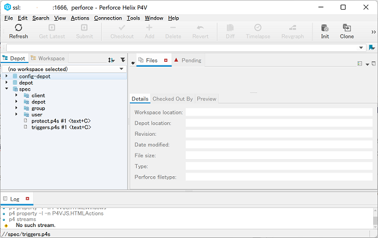Click the Clone toolbar icon
The height and width of the screenshot is (238, 378).
347,28
